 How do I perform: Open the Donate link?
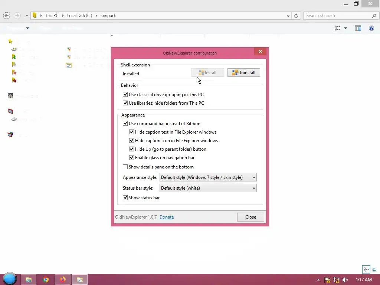tap(167, 217)
